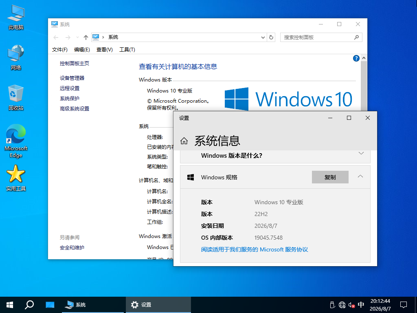Viewport: 417px width, 313px height.
Task: Launch Microsoft Edge from desktop
Action: coord(16,141)
